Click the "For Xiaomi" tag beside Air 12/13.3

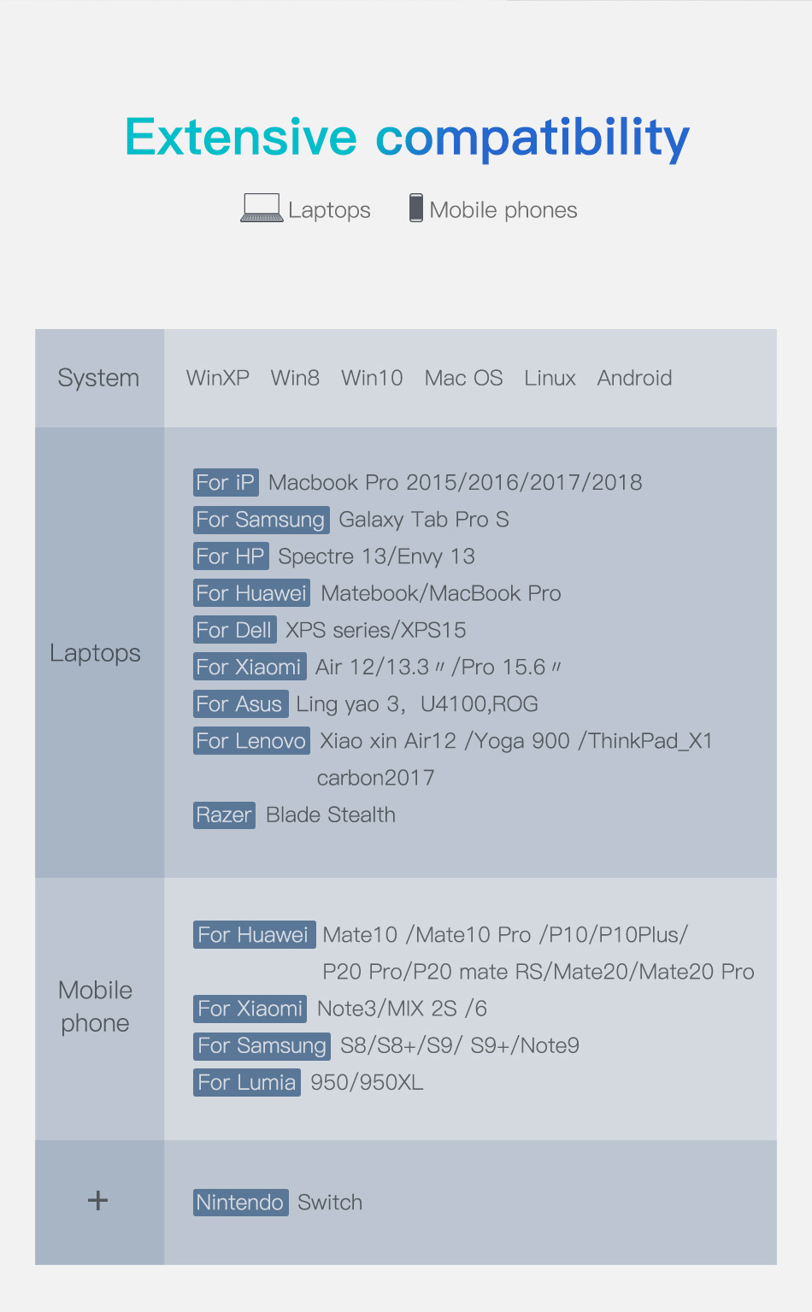(x=249, y=666)
